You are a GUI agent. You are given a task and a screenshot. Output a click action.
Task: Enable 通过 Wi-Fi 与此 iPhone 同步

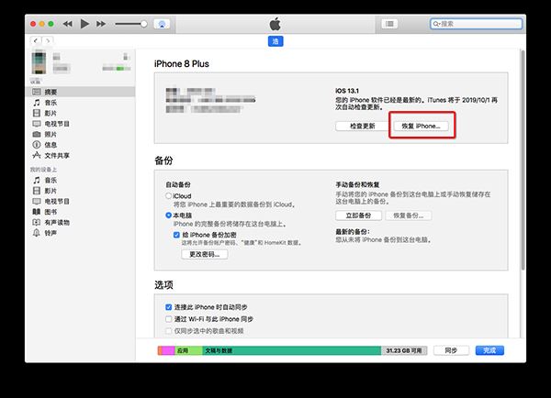[169, 318]
